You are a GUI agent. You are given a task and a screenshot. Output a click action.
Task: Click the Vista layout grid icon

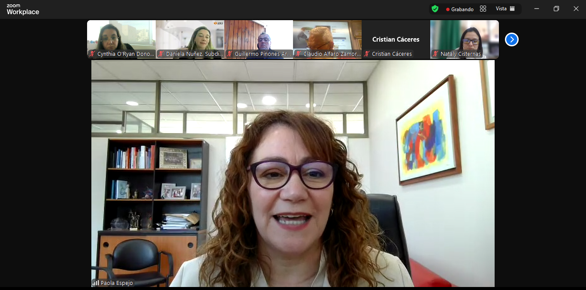tap(512, 9)
